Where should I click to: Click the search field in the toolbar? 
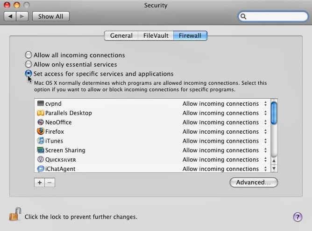coord(276,16)
